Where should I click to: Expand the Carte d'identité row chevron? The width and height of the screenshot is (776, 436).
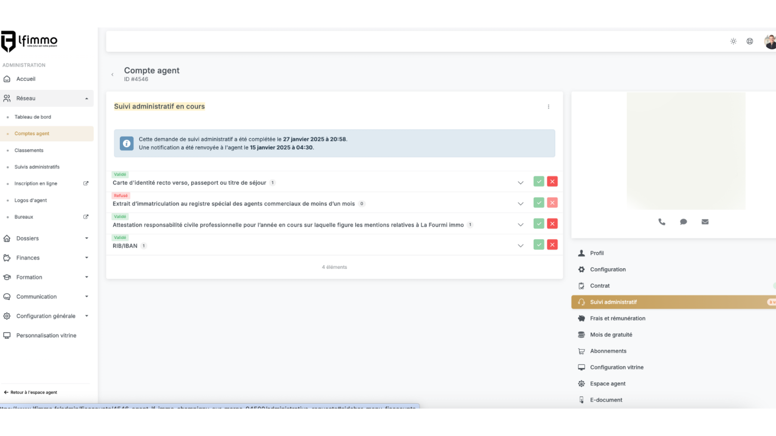[521, 183]
